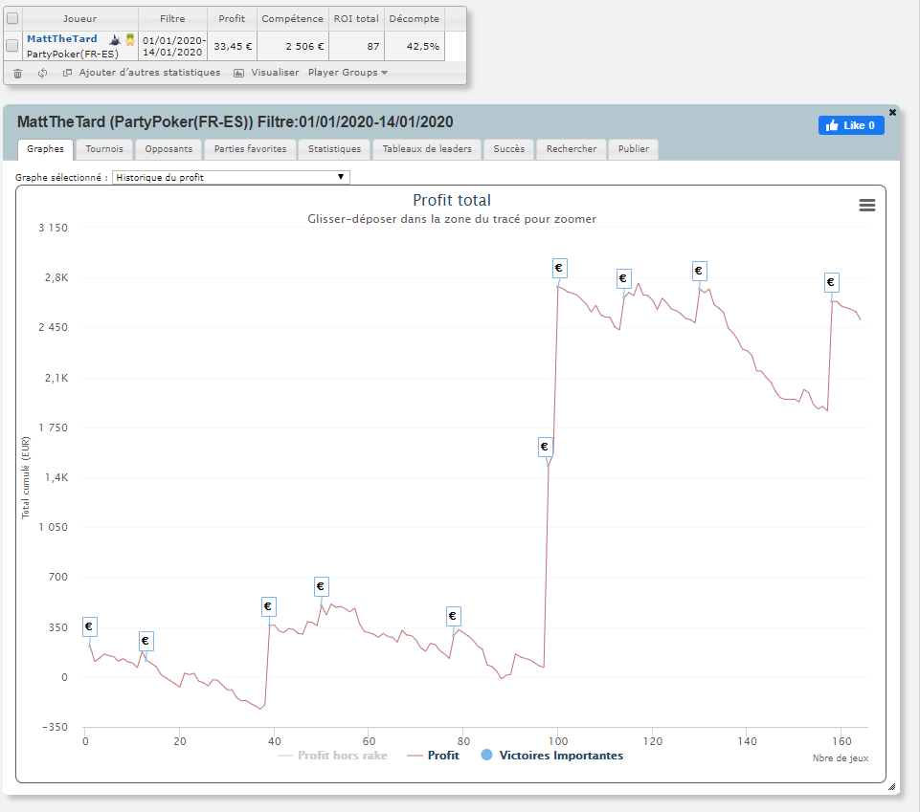Screen dimensions: 920x812
Task: Close the MattTheTard statistics panel
Action: pos(892,112)
